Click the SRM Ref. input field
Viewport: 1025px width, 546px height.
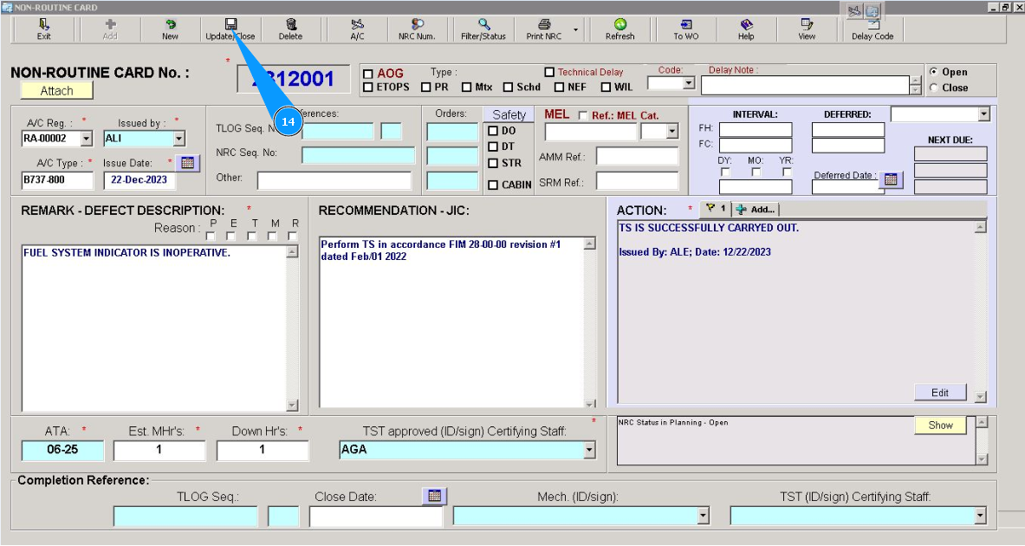[x=638, y=182]
